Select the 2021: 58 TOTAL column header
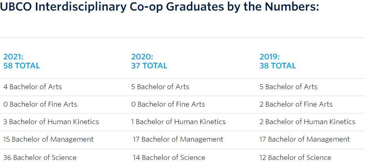 22,61
